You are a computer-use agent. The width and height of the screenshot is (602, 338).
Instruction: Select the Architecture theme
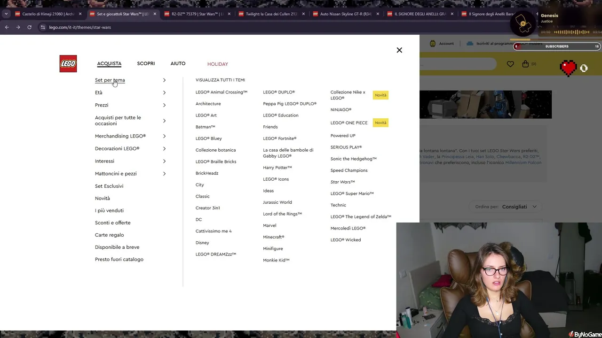(x=208, y=104)
